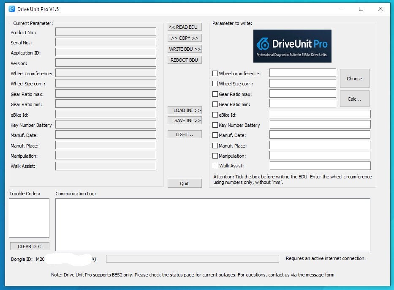Reboot the drive unit with REBOOT BDU
This screenshot has height=290, width=394.
pos(185,60)
